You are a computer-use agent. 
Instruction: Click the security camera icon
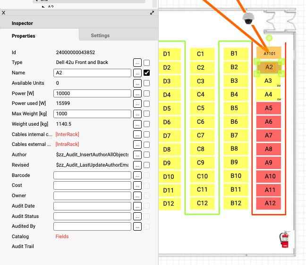pos(248,19)
